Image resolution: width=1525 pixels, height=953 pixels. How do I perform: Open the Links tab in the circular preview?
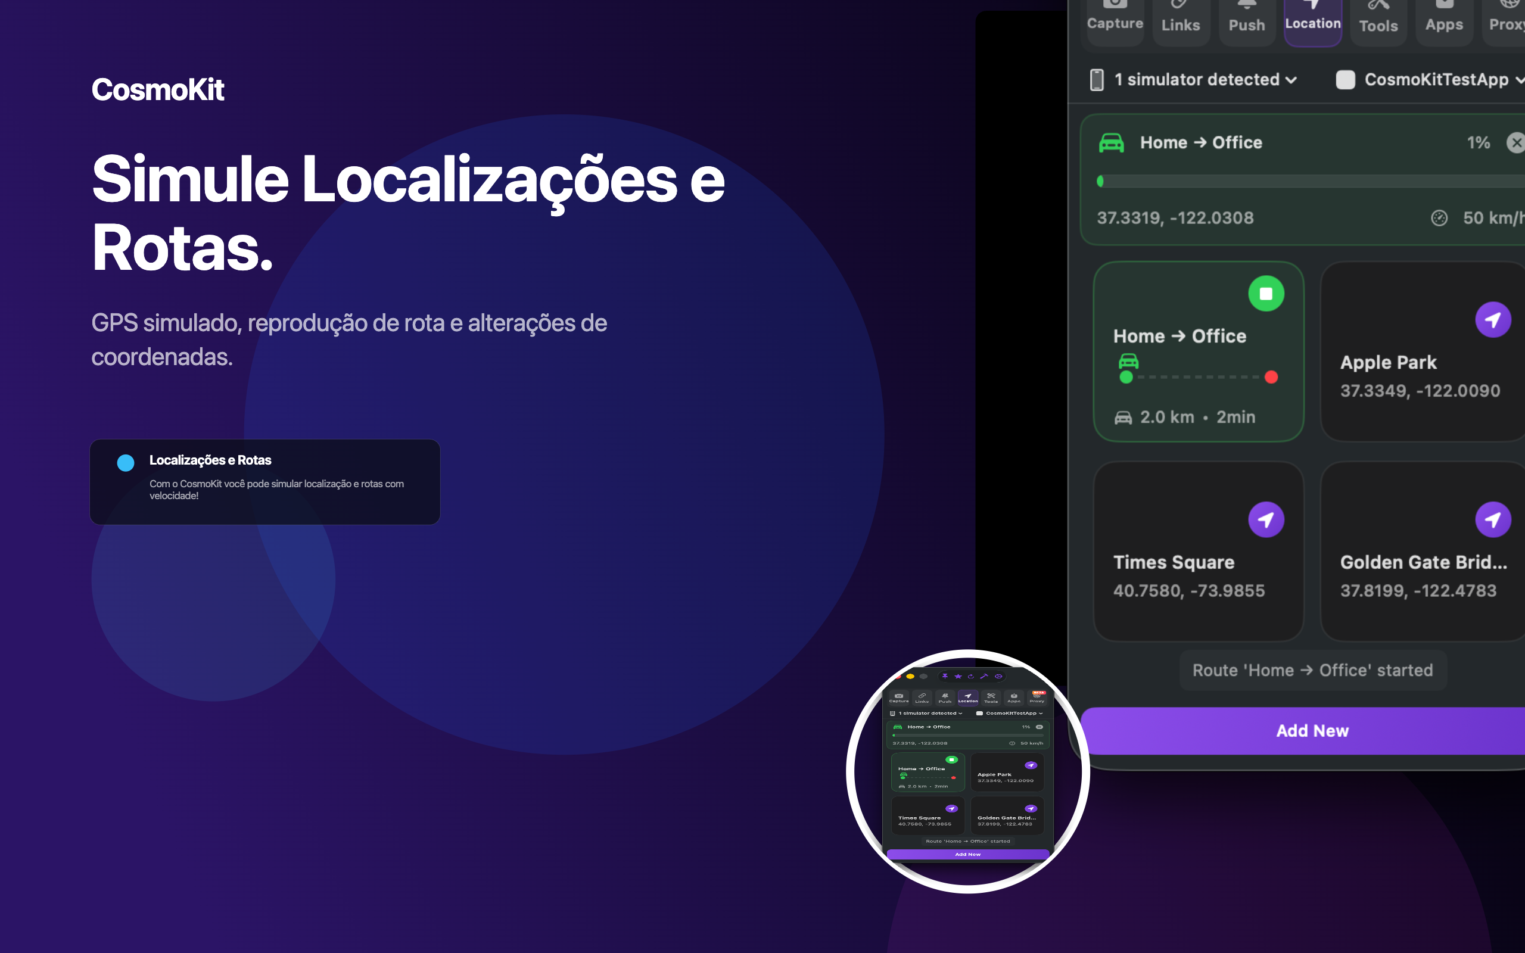point(922,697)
